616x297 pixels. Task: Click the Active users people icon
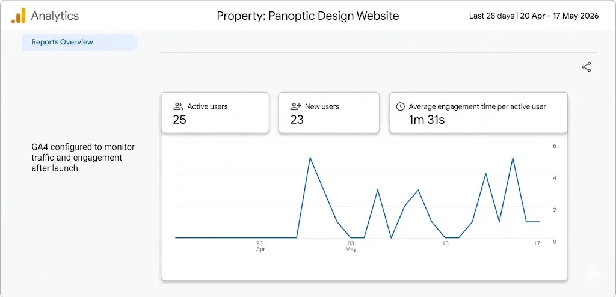point(178,106)
